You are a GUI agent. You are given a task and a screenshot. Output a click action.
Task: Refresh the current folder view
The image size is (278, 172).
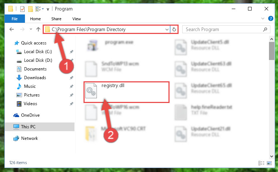174,29
